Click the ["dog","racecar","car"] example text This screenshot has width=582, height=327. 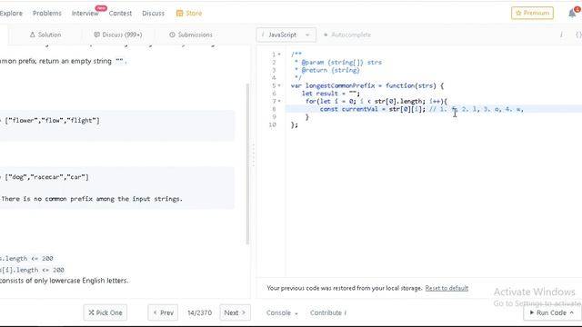pos(46,177)
